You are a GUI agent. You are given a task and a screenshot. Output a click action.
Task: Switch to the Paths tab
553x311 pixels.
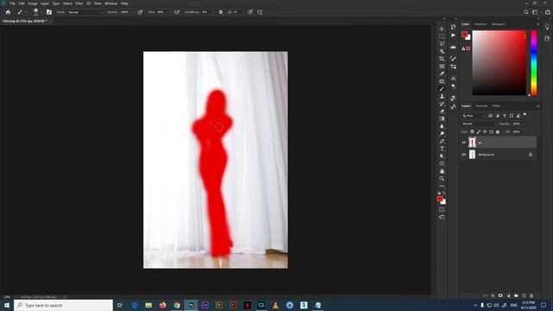[496, 105]
